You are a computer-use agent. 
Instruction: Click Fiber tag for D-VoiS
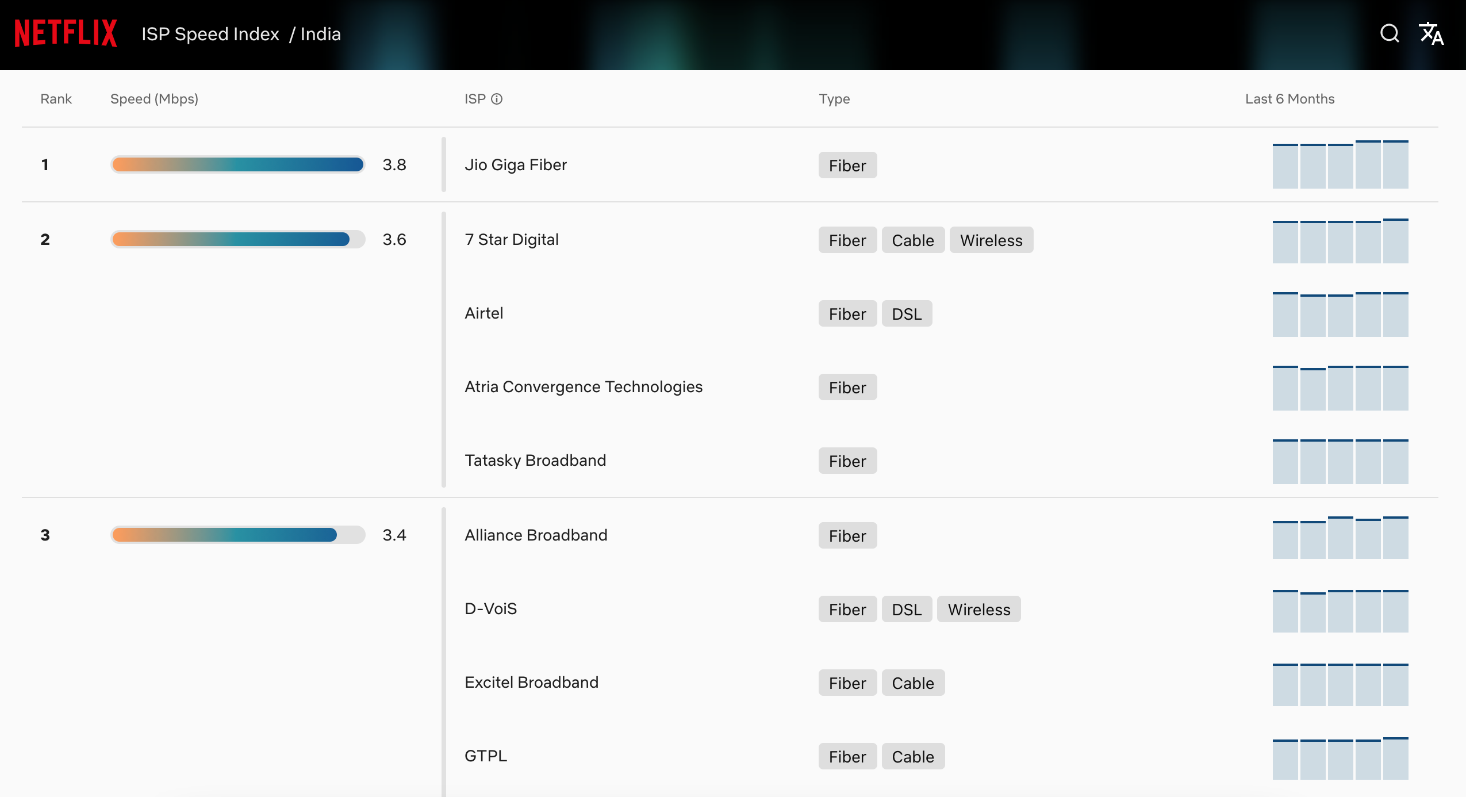[x=847, y=609]
